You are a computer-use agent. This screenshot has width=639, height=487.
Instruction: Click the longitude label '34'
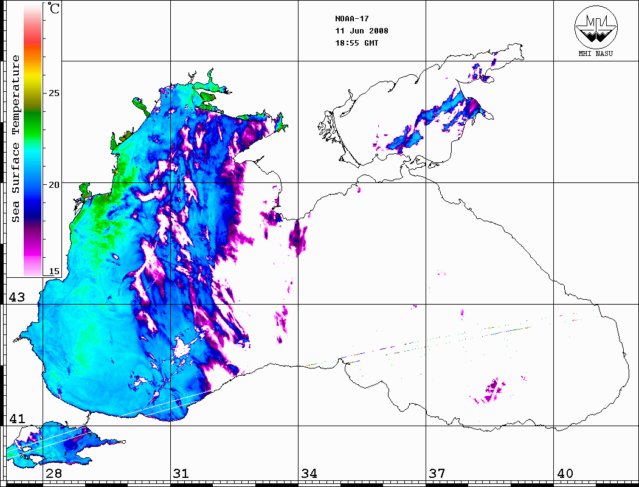pos(309,474)
